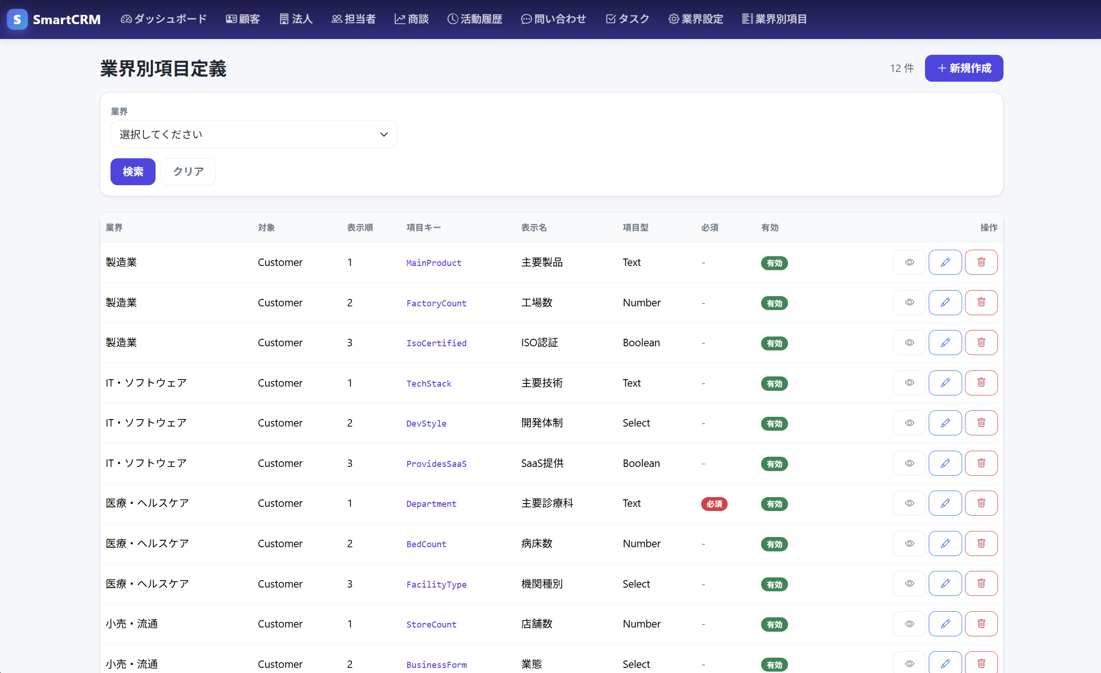Edit the FactoryCount row

(x=945, y=303)
